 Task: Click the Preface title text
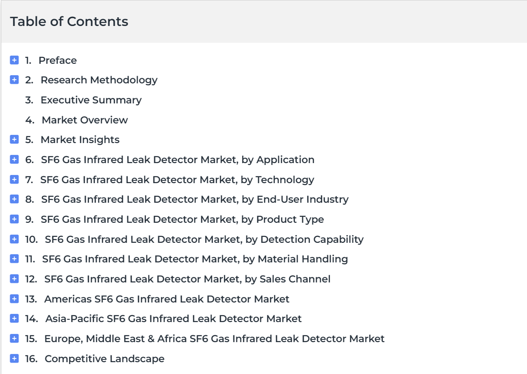point(57,61)
